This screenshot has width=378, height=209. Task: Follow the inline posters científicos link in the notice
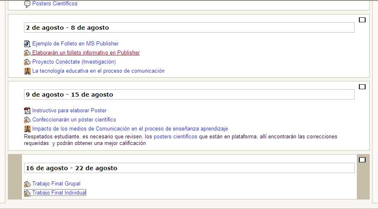[175, 137]
